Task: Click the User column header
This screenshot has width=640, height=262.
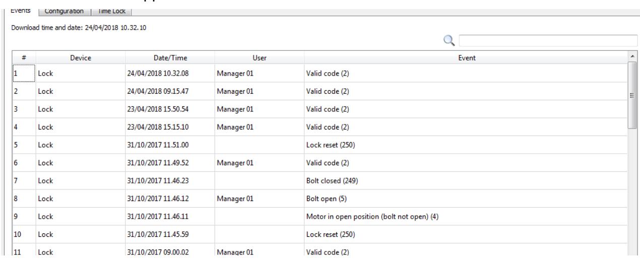Action: point(259,58)
